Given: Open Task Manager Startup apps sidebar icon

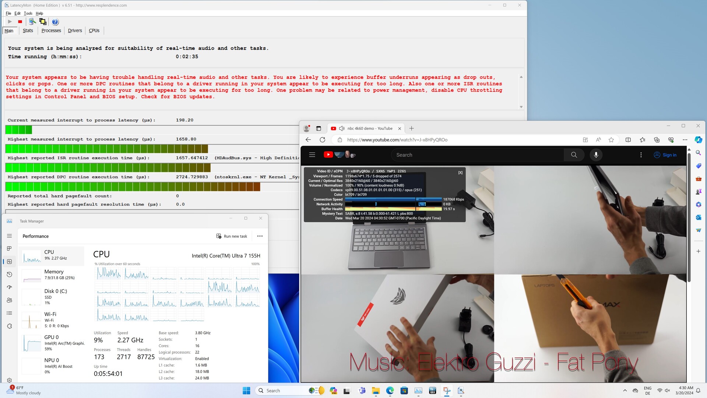Looking at the screenshot, I should tap(10, 287).
